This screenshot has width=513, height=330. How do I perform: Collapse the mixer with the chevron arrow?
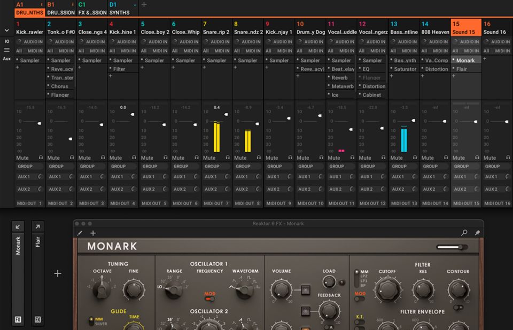point(7,31)
